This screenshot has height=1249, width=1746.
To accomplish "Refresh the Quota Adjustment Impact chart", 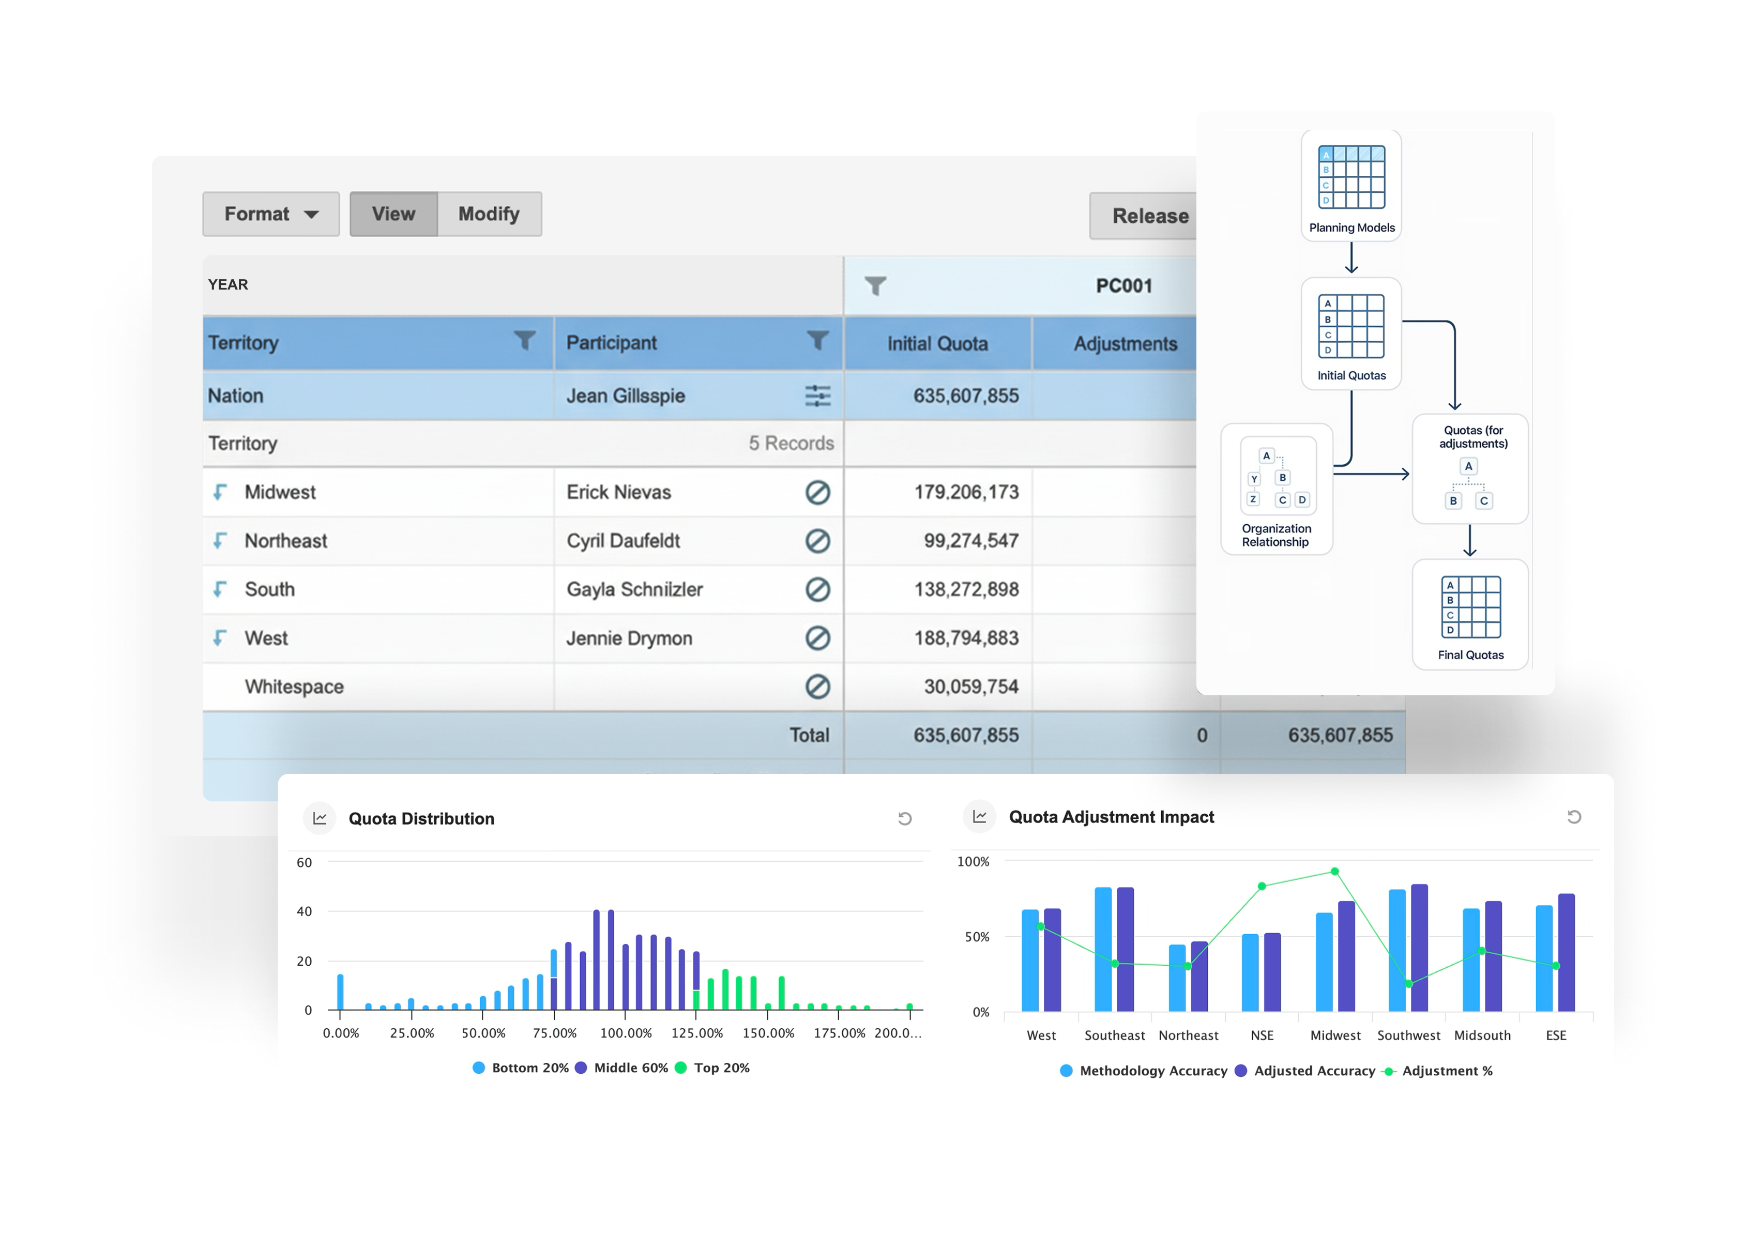I will pyautogui.click(x=1574, y=817).
